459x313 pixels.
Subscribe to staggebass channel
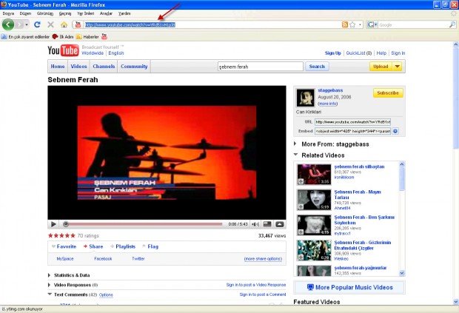click(x=388, y=92)
